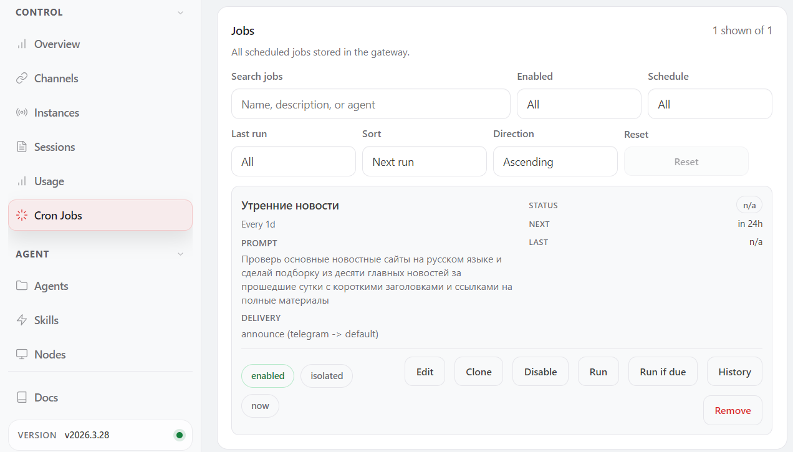Open Instances via the broadcast icon
This screenshot has height=452, width=793.
point(22,112)
